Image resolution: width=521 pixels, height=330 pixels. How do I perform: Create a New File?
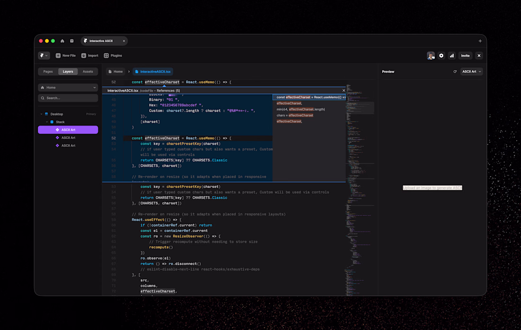(x=65, y=55)
